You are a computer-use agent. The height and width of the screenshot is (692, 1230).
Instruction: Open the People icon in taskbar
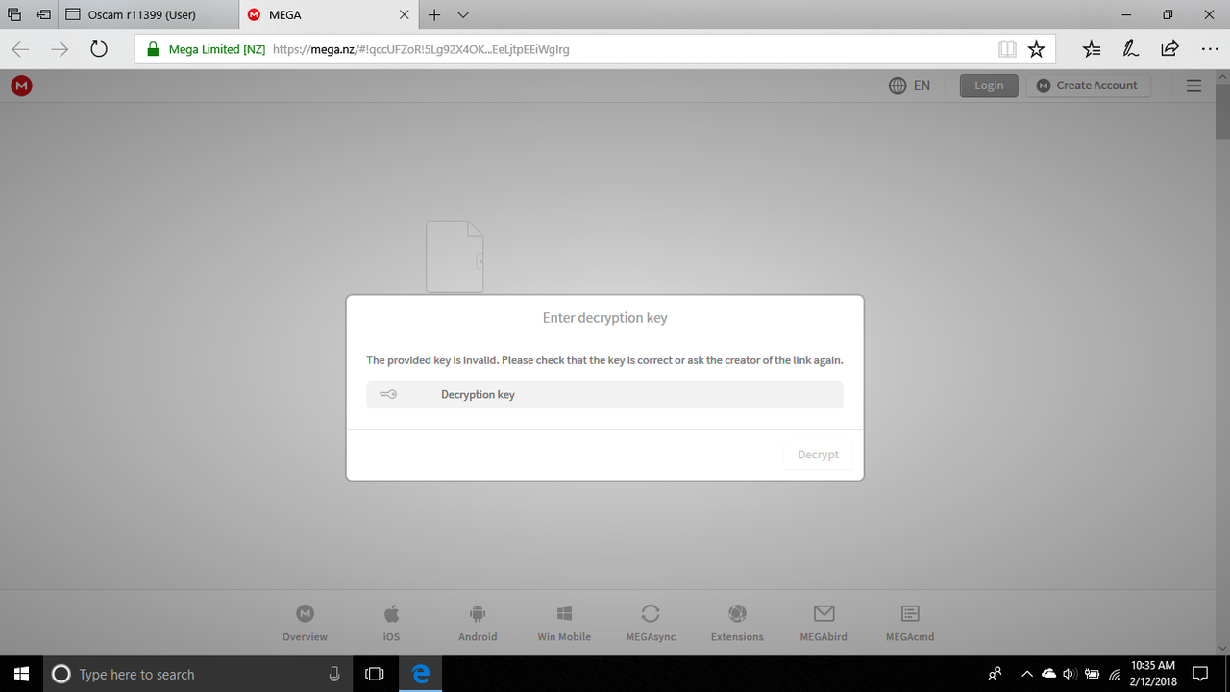pos(995,674)
